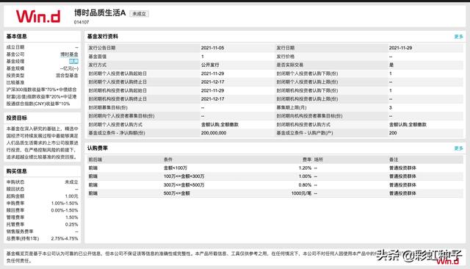Click the 基本信息 panel header
Image resolution: width=470 pixels, height=269 pixels.
point(16,36)
